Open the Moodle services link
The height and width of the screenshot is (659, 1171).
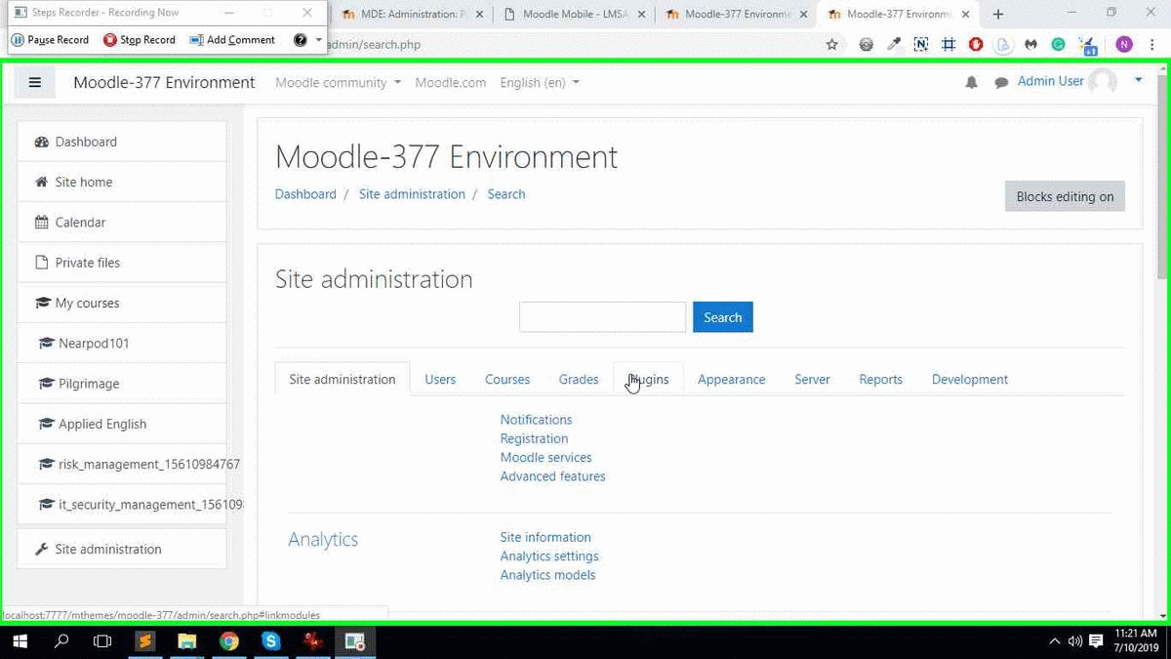coord(545,457)
